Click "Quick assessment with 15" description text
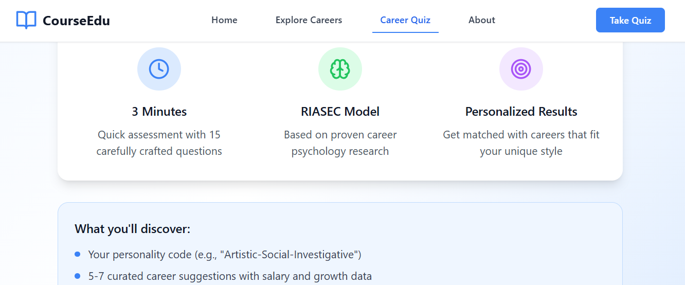The height and width of the screenshot is (285, 685). pos(159,135)
